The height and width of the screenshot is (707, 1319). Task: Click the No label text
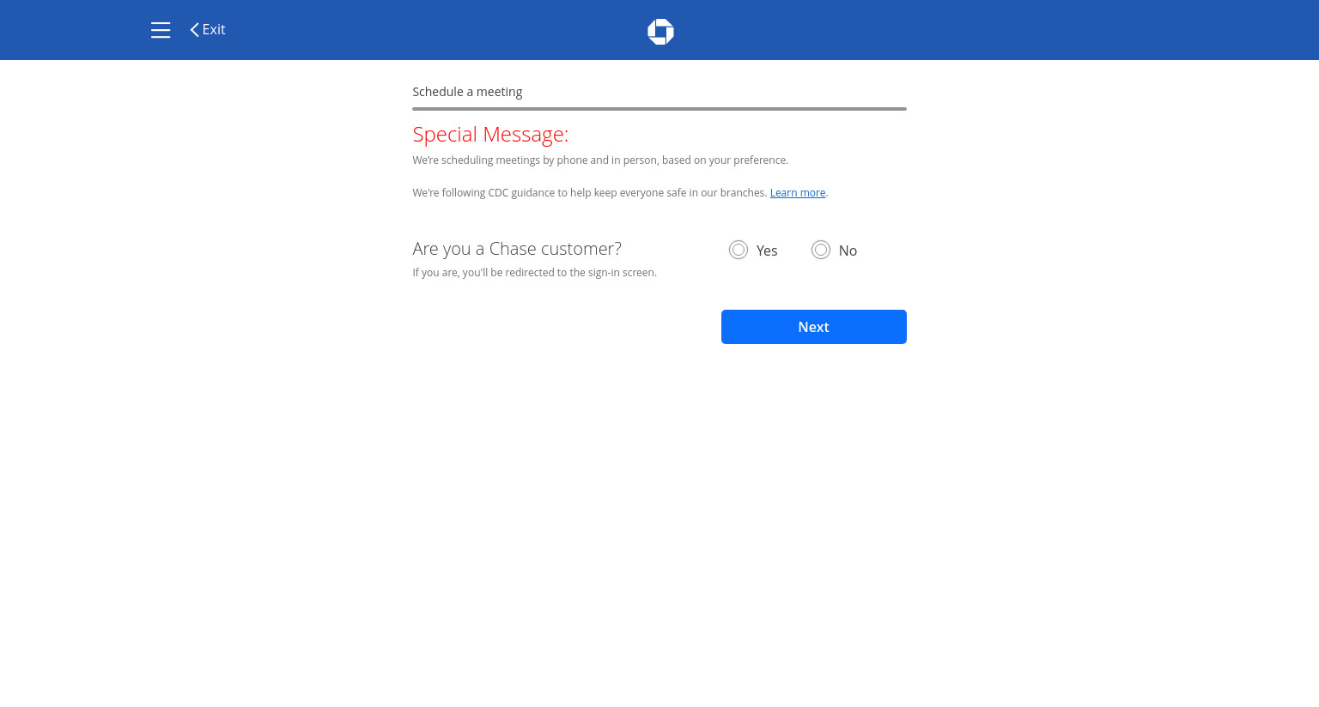[848, 251]
